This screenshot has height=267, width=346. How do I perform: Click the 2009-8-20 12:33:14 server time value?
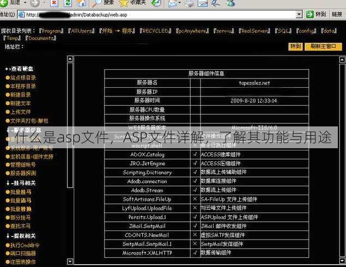[x=254, y=101]
